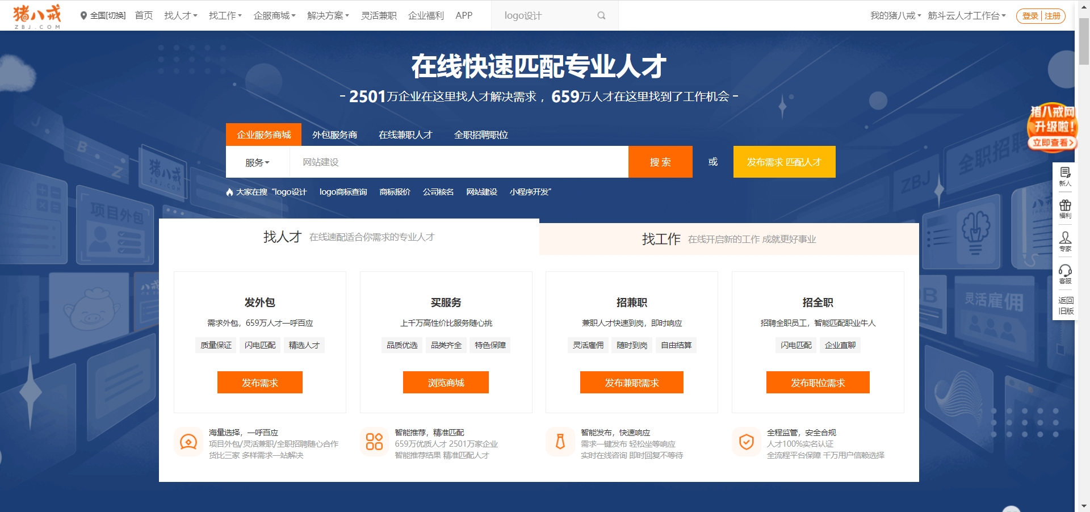The image size is (1090, 512).
Task: Open 灵活兼职 in the top navigation
Action: (x=379, y=16)
